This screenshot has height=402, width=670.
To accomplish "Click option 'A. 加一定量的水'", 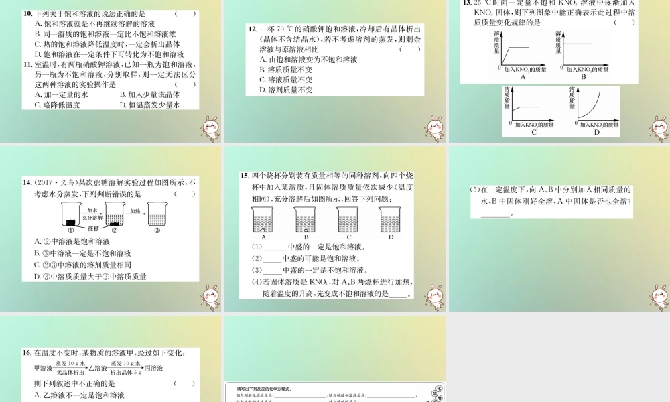I will point(61,94).
